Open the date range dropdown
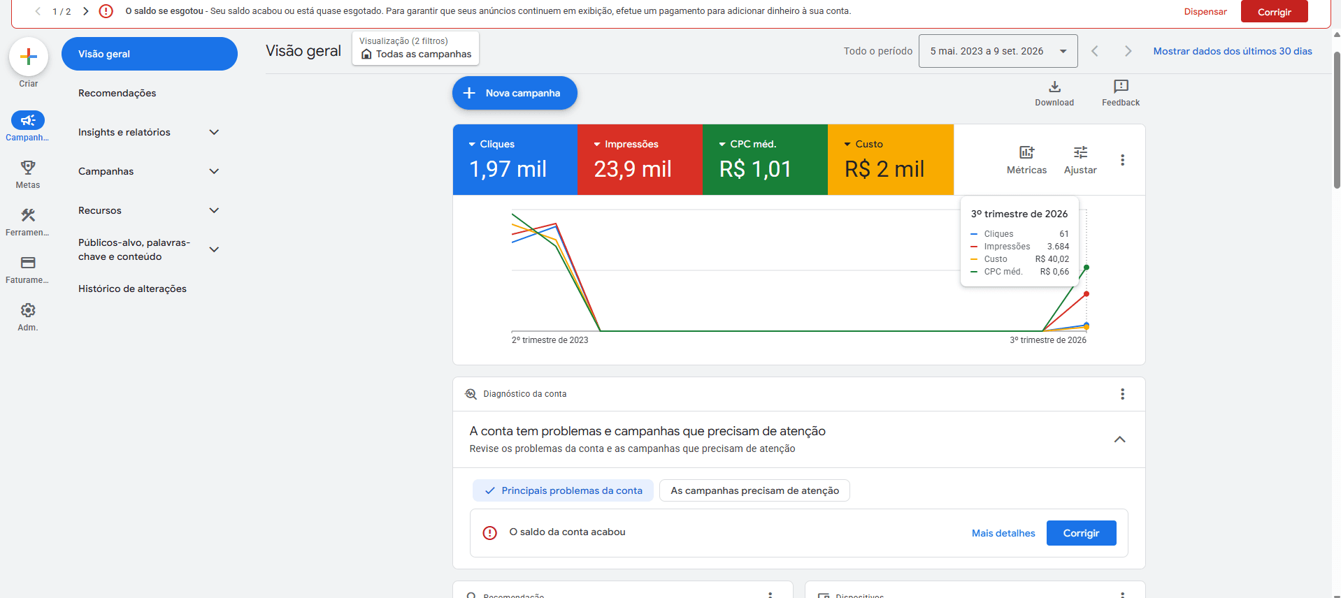The image size is (1341, 598). point(998,51)
